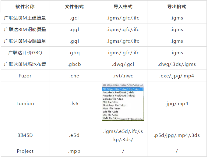Choose highlighted 3D Object file list entry
This screenshot has height=157, width=208.
tap(123, 89)
